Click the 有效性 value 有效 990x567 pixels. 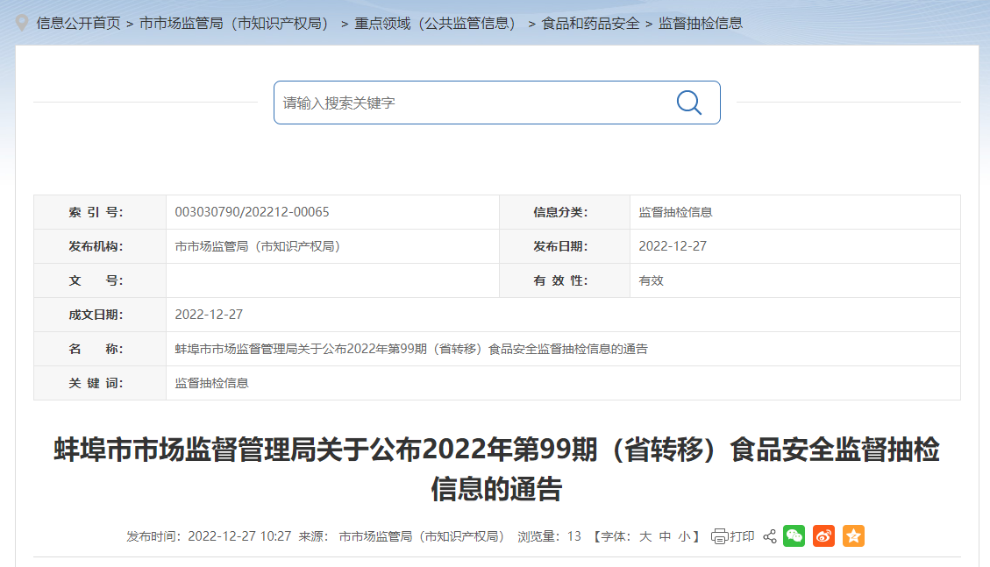tap(651, 280)
